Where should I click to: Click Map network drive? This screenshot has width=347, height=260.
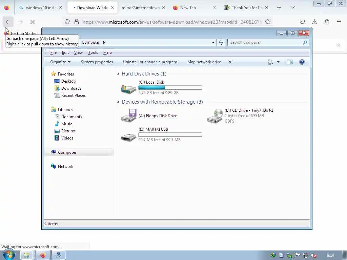click(204, 62)
